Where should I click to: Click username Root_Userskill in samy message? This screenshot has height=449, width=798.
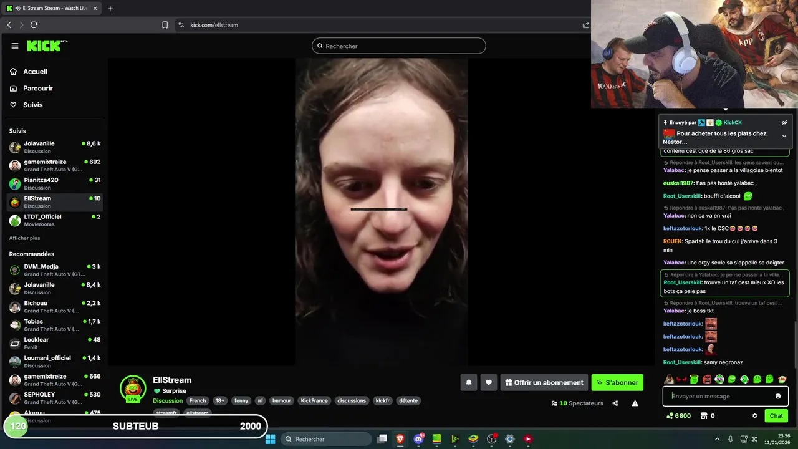682,362
